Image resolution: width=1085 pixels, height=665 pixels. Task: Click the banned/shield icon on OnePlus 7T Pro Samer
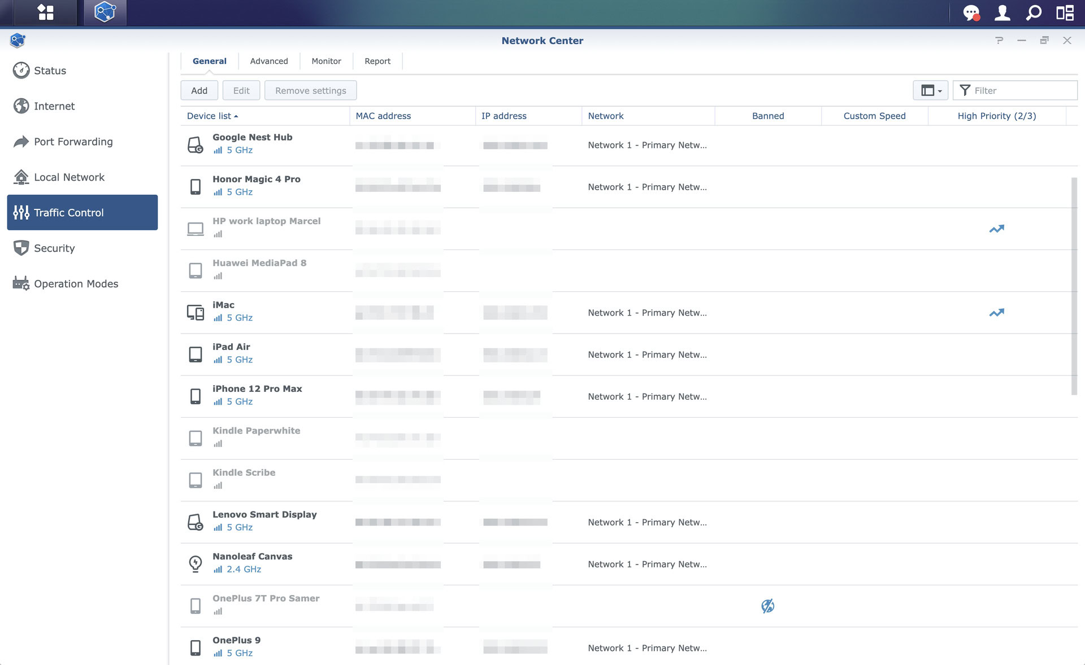[x=768, y=605]
